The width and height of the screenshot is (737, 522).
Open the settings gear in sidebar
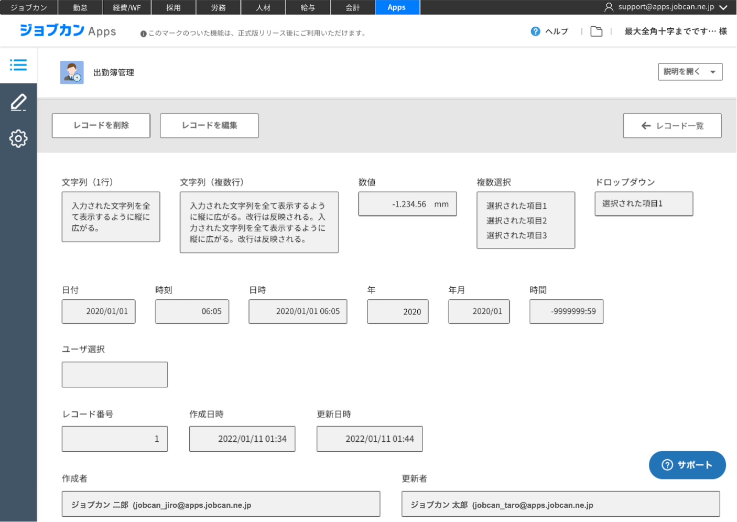(18, 138)
